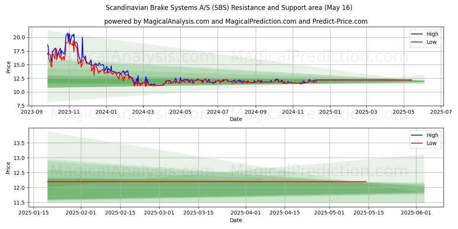Click the '2025-05-01' x-axis label in bottom chart
This screenshot has width=458, height=229.
(x=330, y=213)
